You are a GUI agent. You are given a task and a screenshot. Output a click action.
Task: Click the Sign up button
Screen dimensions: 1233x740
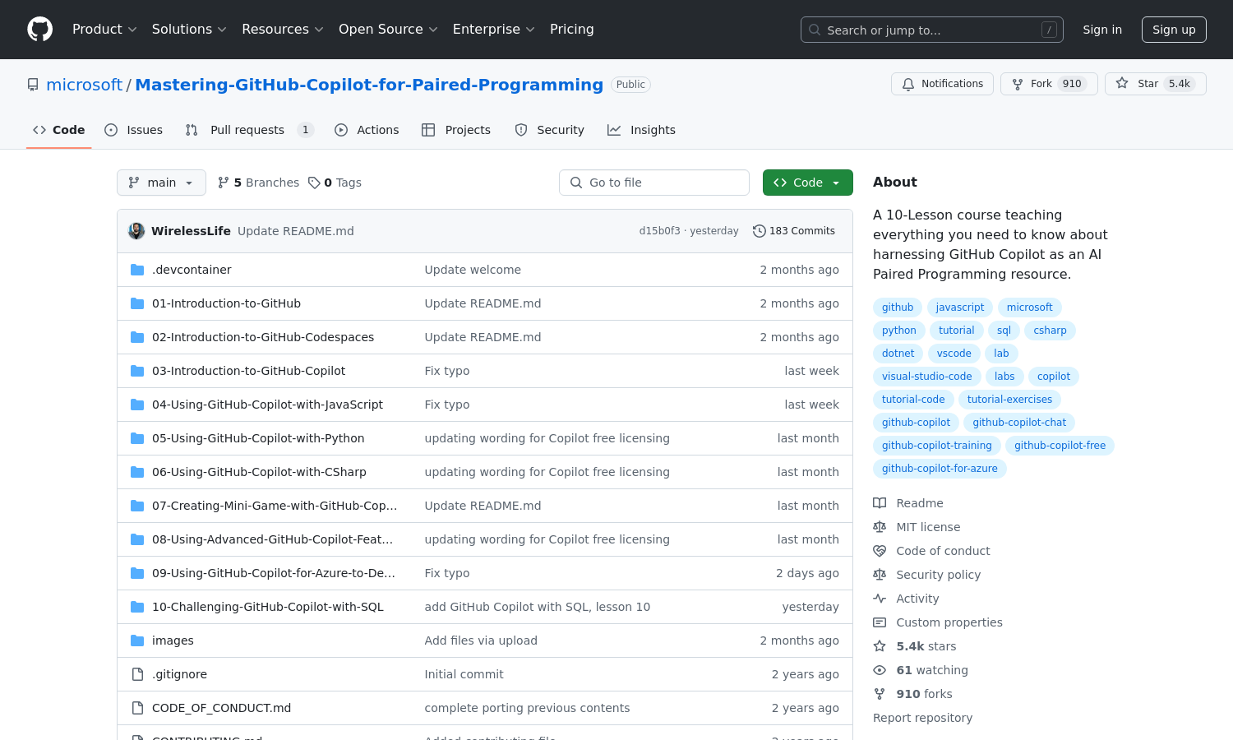[1174, 29]
